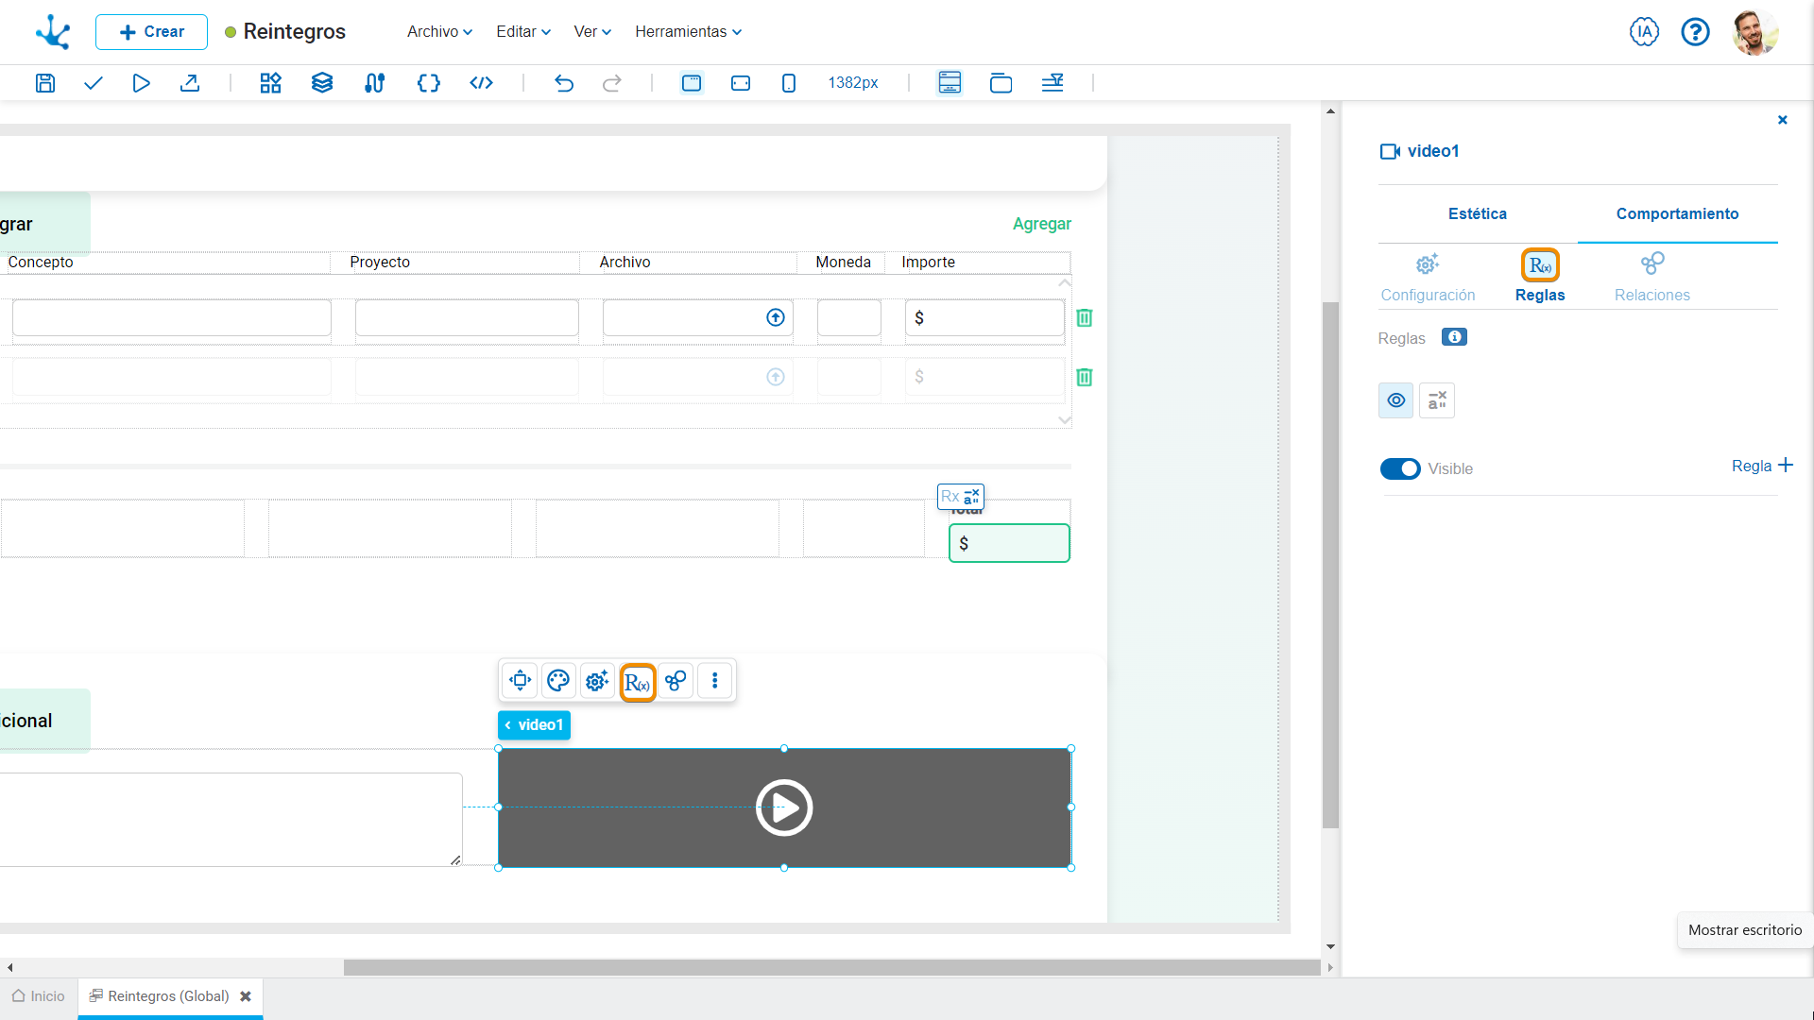Click the Deyel logo icon
The image size is (1814, 1020).
click(53, 32)
